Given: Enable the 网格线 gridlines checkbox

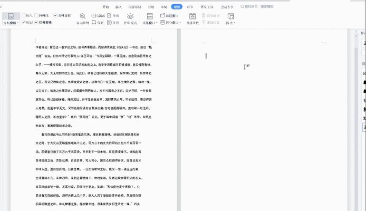Looking at the screenshot, I should (36, 15).
